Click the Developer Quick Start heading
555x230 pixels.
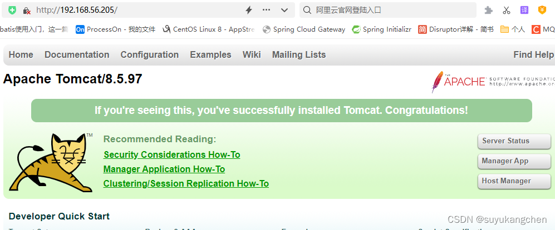click(59, 216)
